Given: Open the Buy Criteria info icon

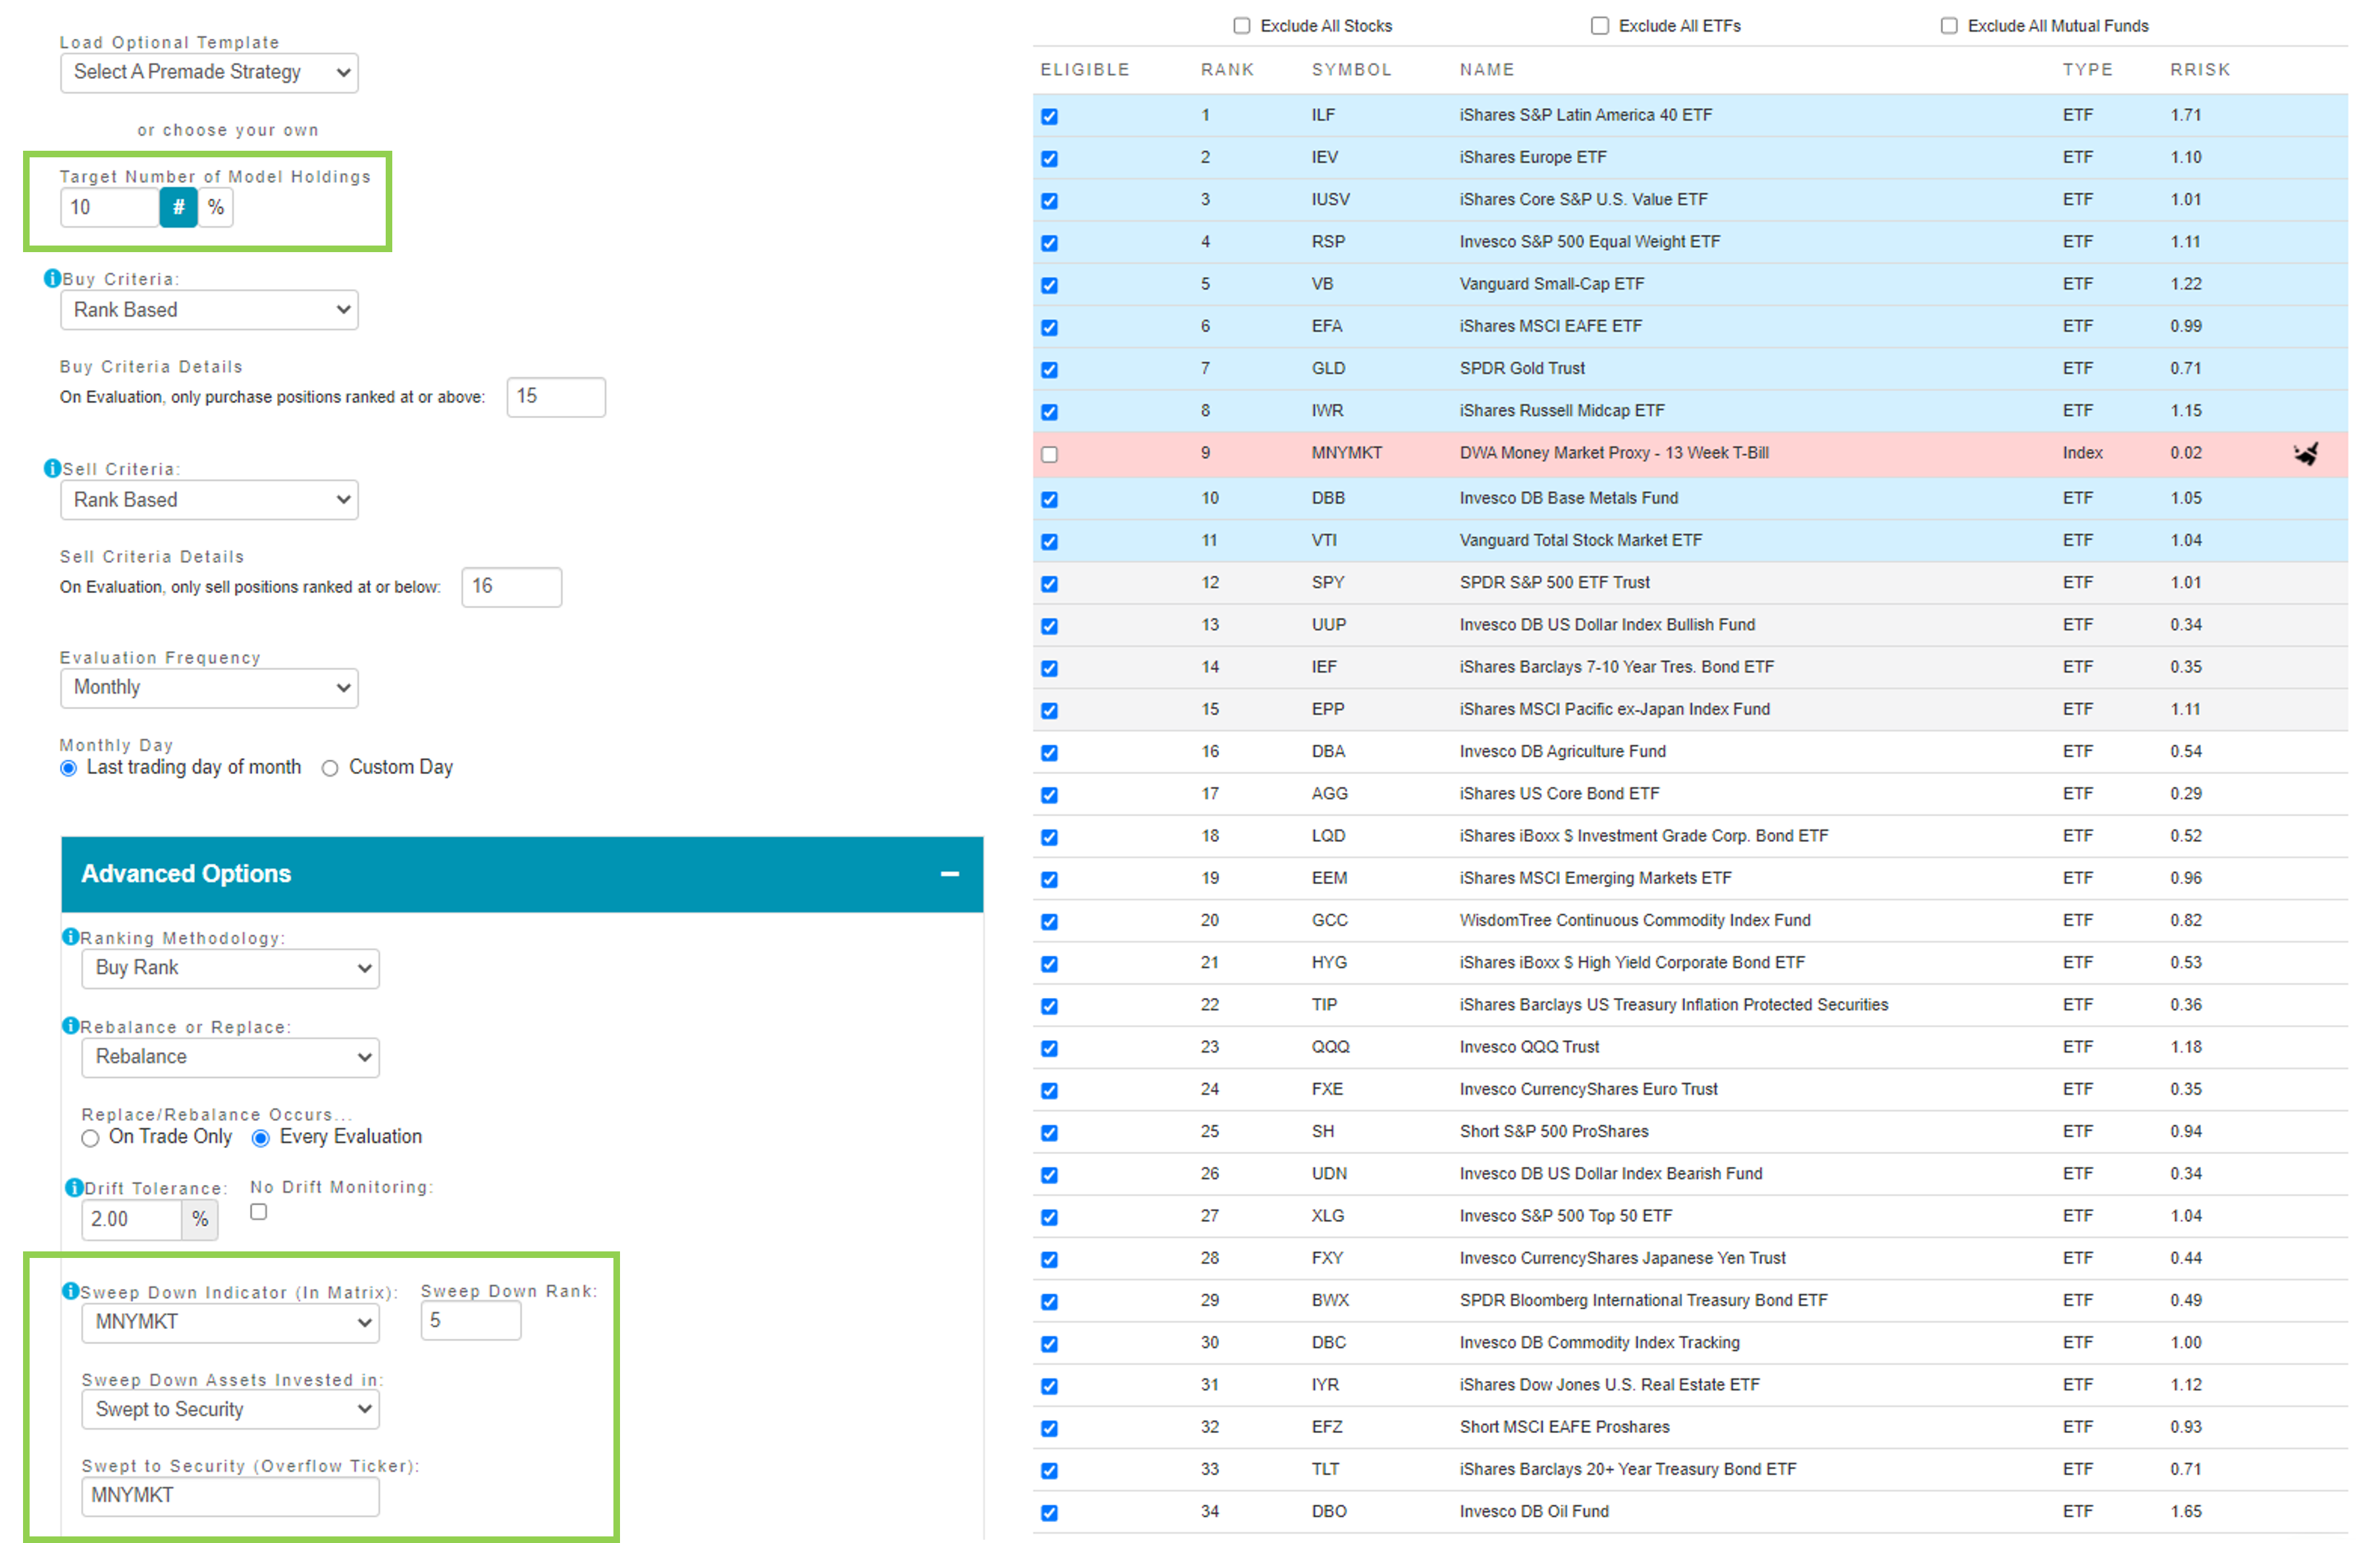Looking at the screenshot, I should (52, 278).
